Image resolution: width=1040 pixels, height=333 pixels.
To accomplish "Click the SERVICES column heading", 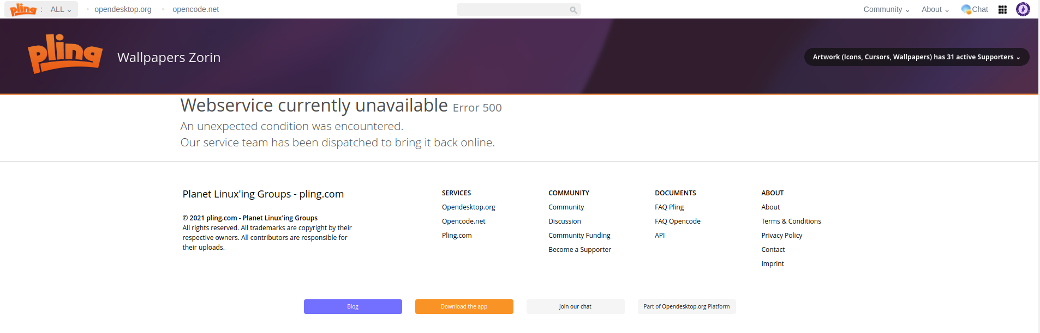I will tap(457, 193).
